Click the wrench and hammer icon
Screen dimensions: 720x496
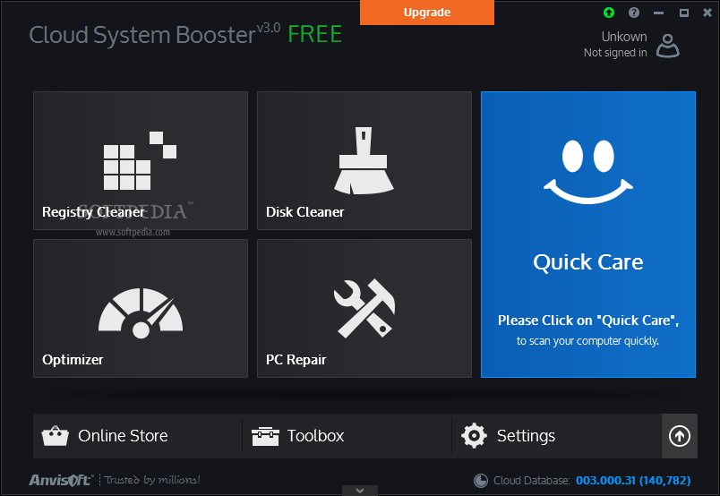pos(364,308)
